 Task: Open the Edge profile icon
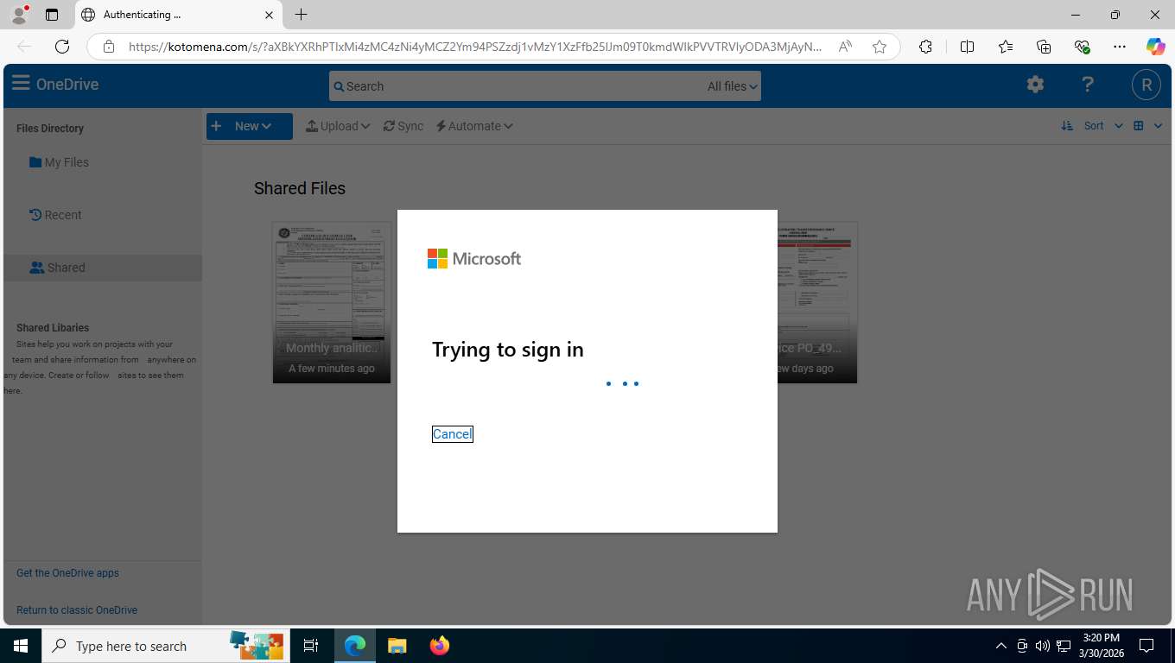(19, 15)
